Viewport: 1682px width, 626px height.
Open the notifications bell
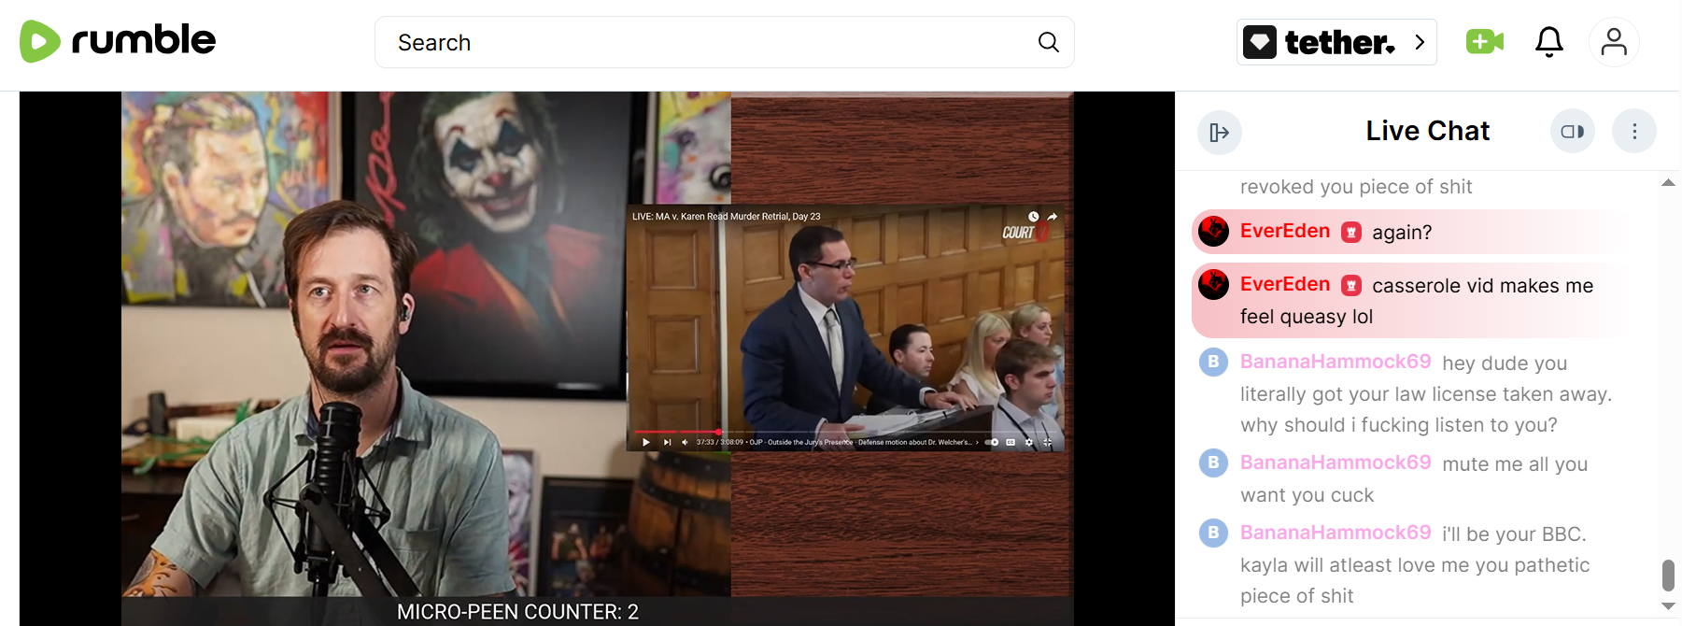(1549, 42)
